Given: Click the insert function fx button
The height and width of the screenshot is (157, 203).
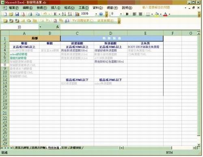Looking at the screenshot, I should point(58,27).
